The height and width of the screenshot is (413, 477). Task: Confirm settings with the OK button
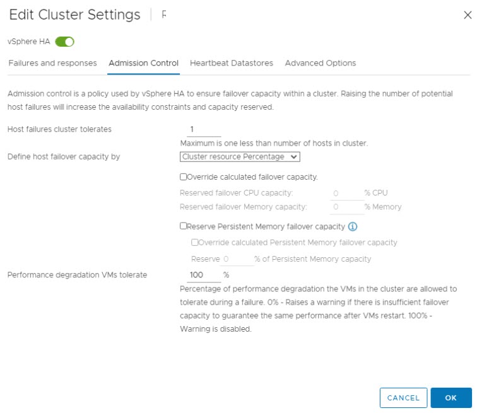451,397
